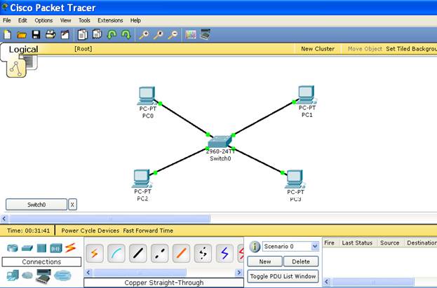Choose the automatic connection type
Viewport: 437px width, 288px height.
(x=95, y=253)
